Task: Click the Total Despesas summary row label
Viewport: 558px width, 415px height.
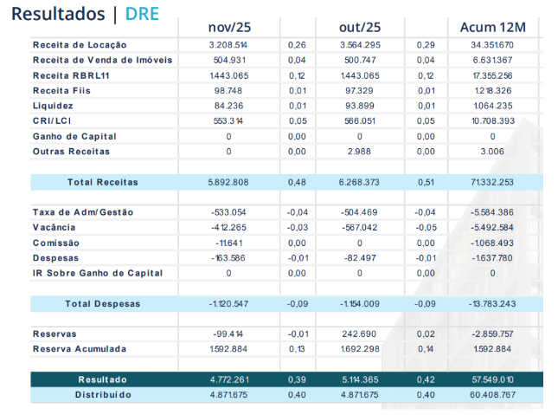Action: (102, 304)
